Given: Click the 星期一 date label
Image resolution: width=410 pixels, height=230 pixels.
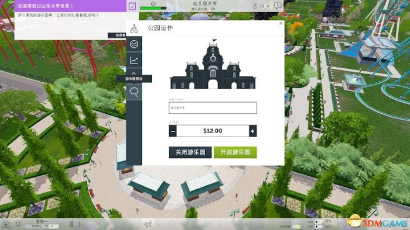Looking at the screenshot, I should [42, 221].
